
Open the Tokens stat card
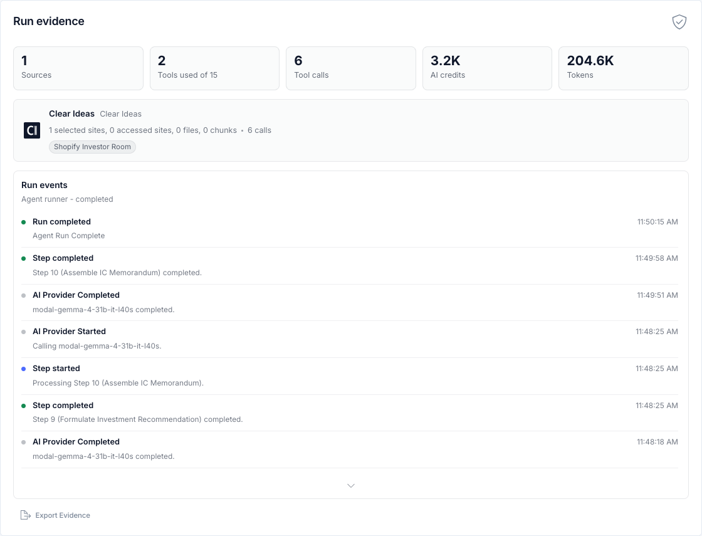[x=624, y=68]
